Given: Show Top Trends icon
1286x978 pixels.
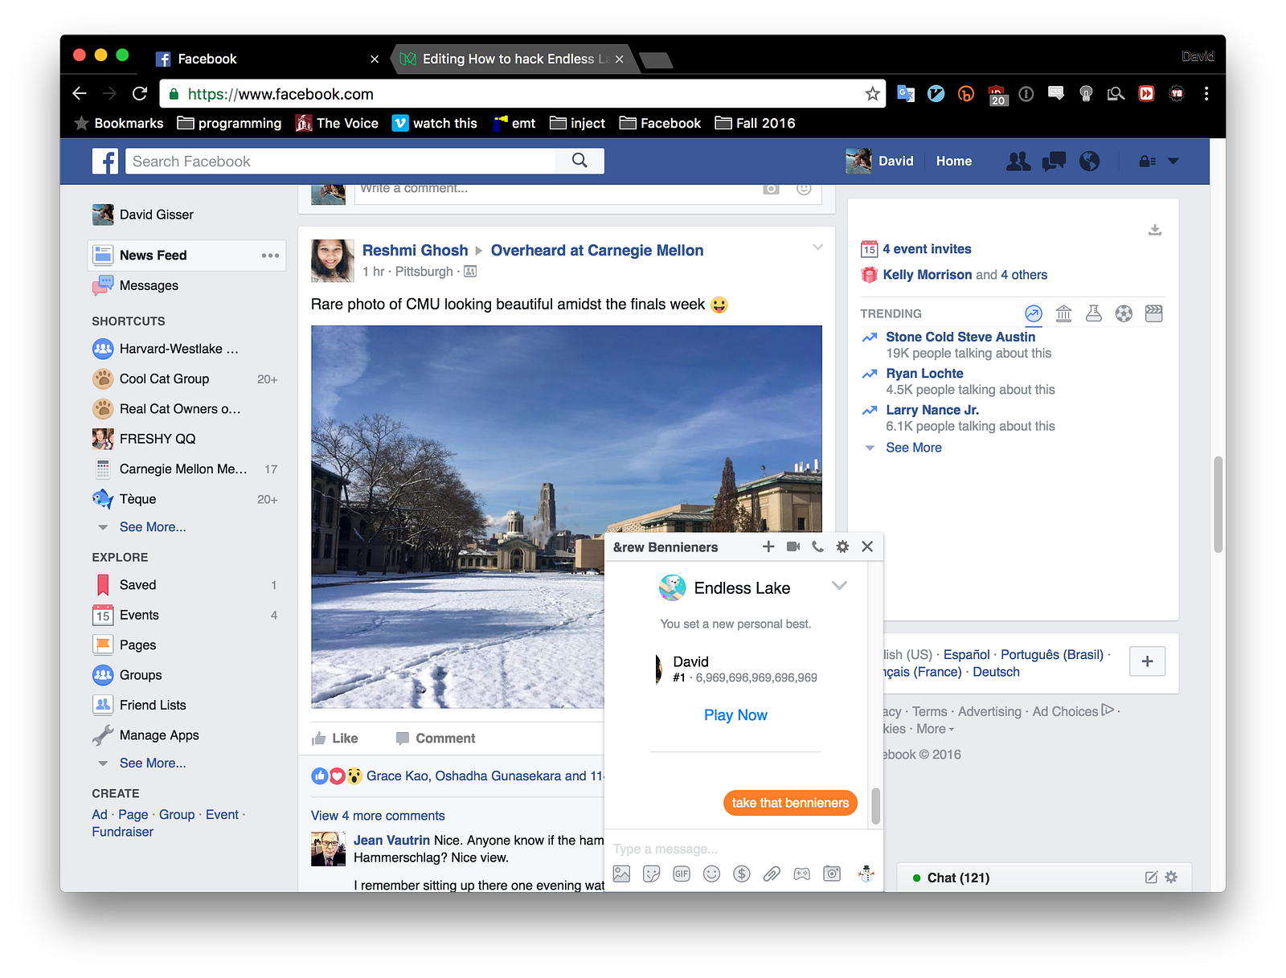Looking at the screenshot, I should (x=1034, y=313).
